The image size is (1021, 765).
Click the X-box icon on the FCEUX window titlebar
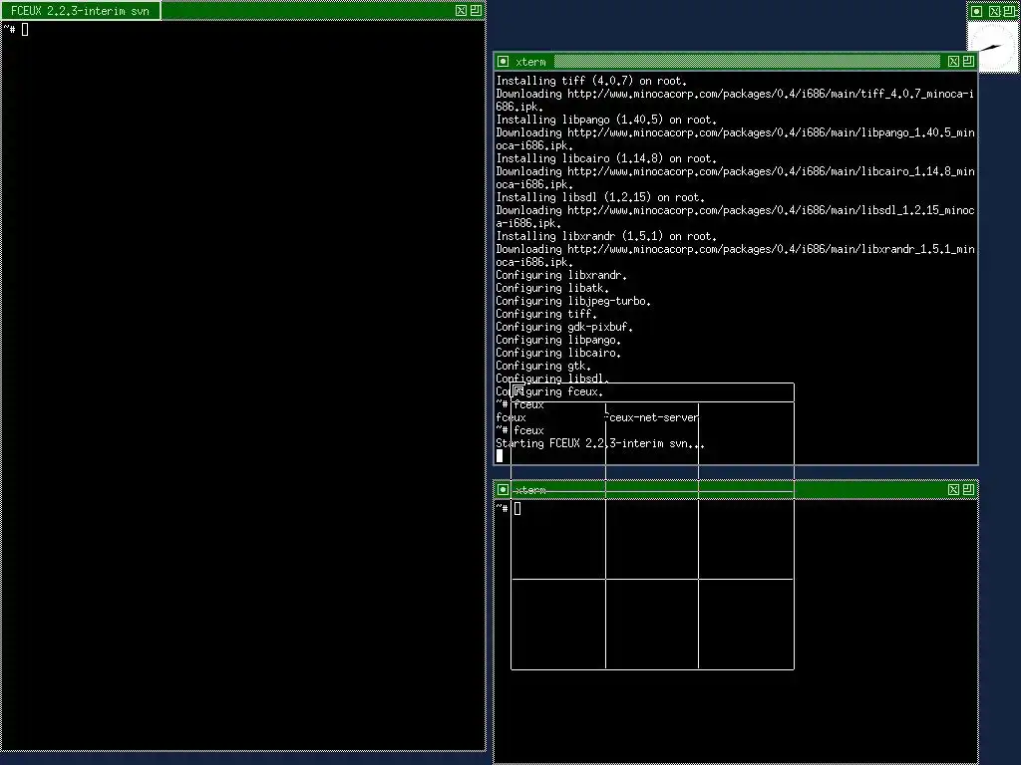[x=461, y=10]
